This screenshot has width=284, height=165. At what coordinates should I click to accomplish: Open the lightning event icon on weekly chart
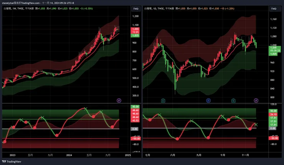click(119, 101)
